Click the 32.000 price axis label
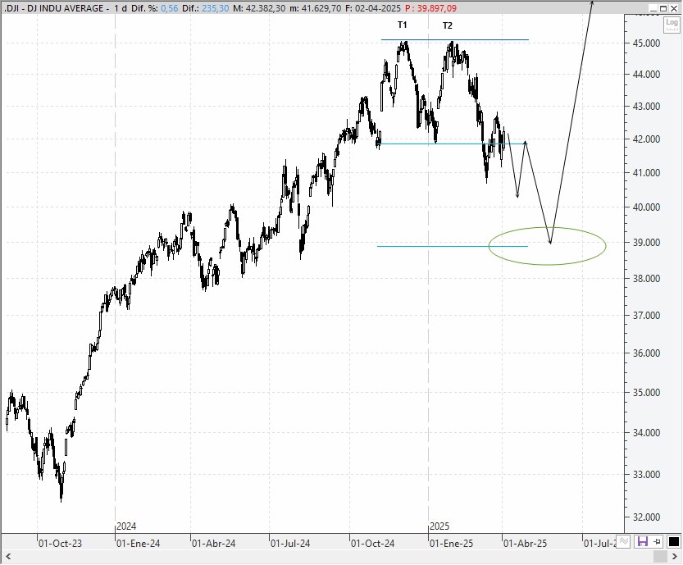The width and height of the screenshot is (683, 565). [646, 517]
